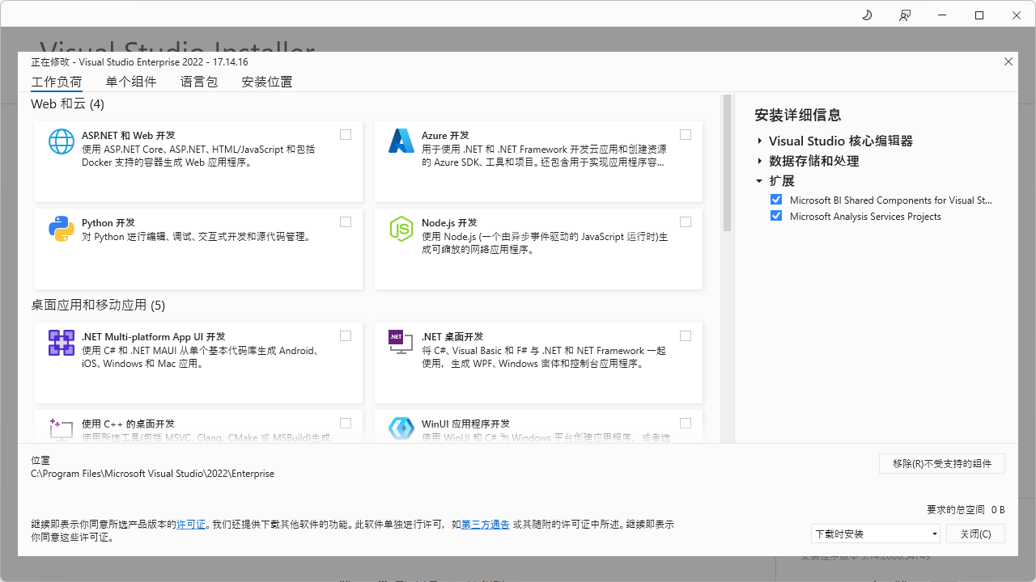Click the ASP.NET 和 Web 开发 title text

click(129, 135)
